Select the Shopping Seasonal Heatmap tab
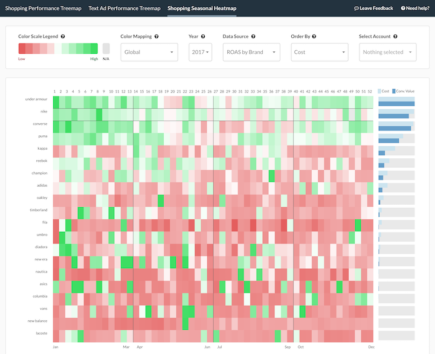Screen dimensions: 435x354 tap(202, 8)
